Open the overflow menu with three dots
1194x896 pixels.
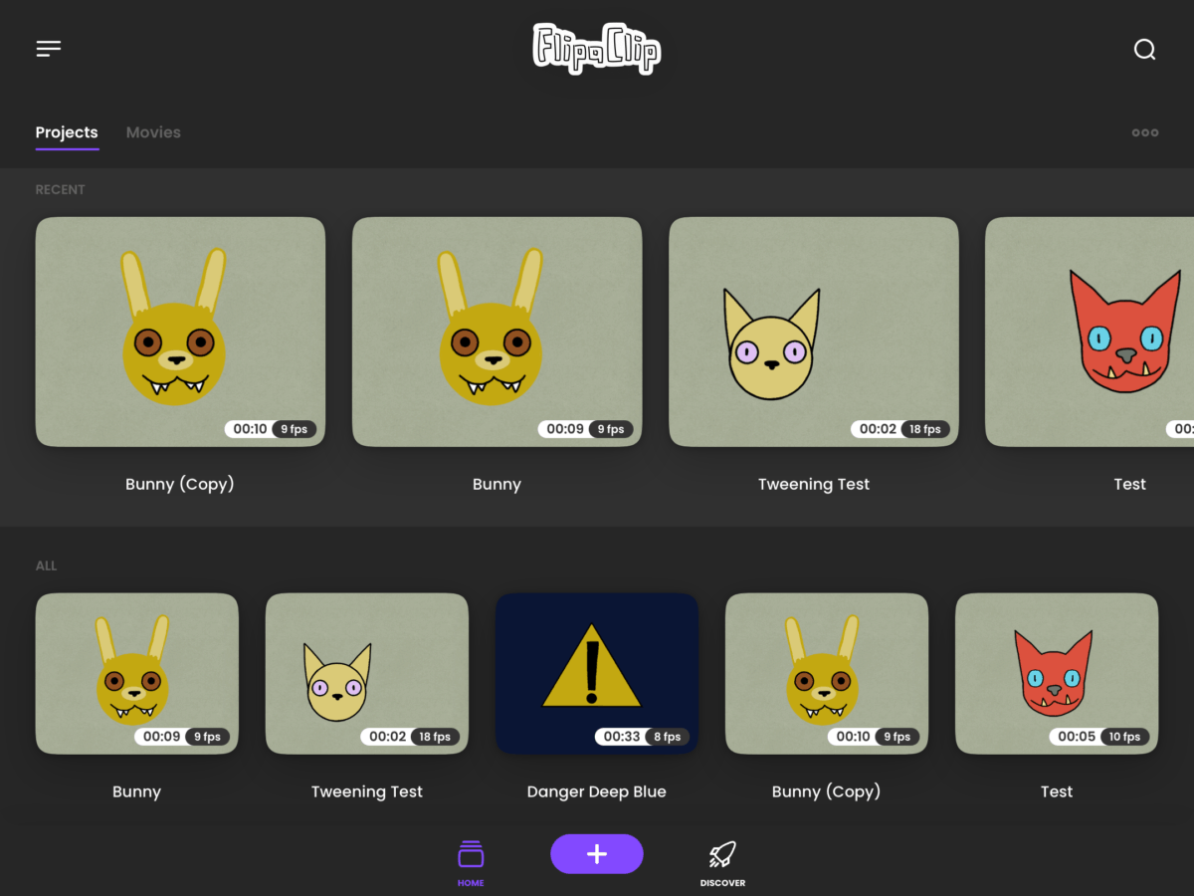1144,131
